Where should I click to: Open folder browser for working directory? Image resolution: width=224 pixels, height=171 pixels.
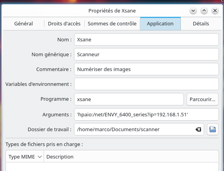(213, 129)
